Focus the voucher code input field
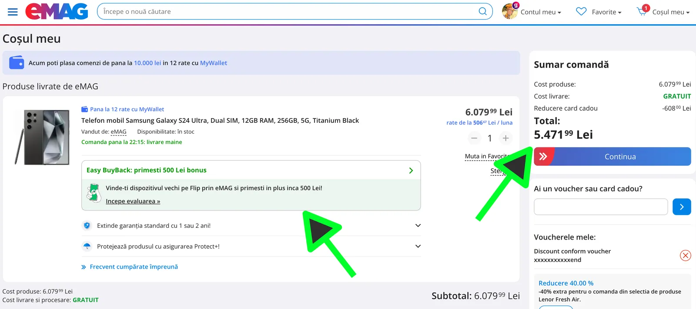This screenshot has height=309, width=696. (x=601, y=207)
